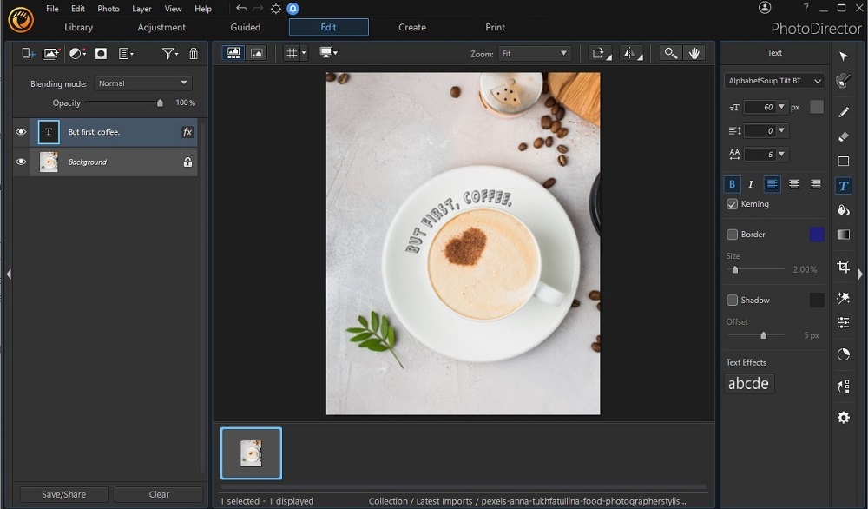Uncheck the Kerning option
The width and height of the screenshot is (868, 509).
(731, 204)
